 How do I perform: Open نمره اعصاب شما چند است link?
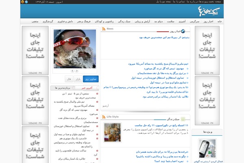(169, 161)
